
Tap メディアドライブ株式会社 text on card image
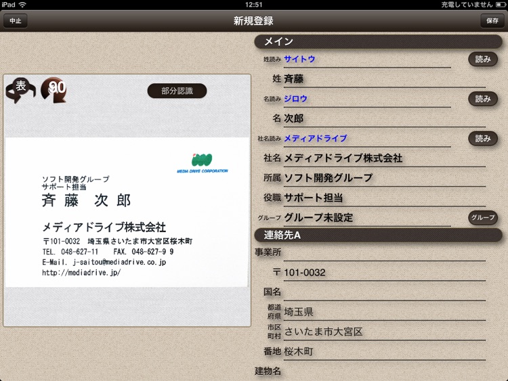click(x=104, y=227)
